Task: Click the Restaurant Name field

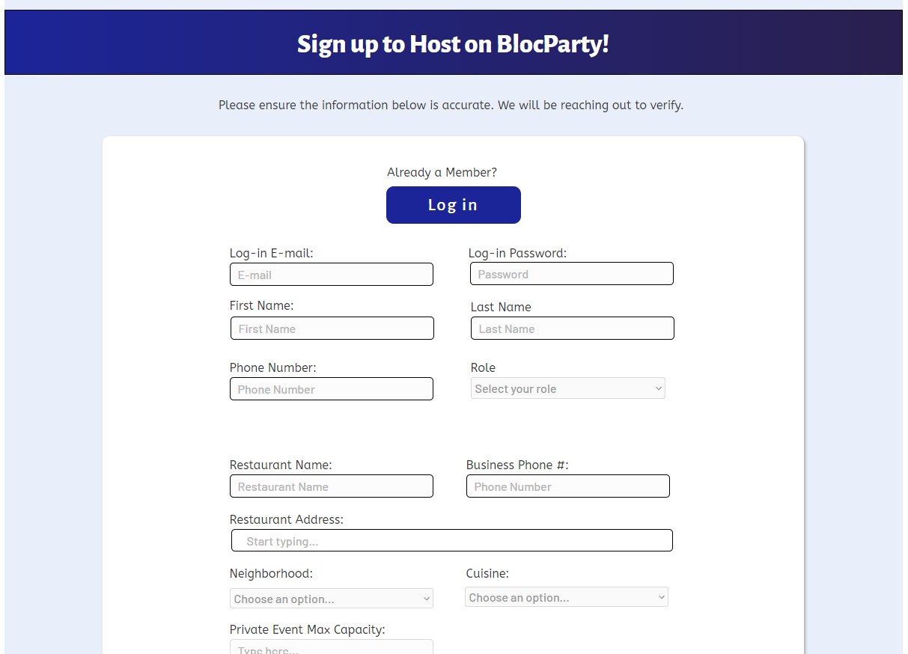Action: coord(332,486)
